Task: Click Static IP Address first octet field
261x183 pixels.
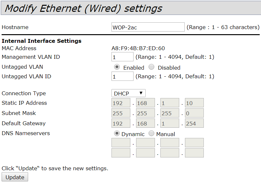Action: coord(121,103)
